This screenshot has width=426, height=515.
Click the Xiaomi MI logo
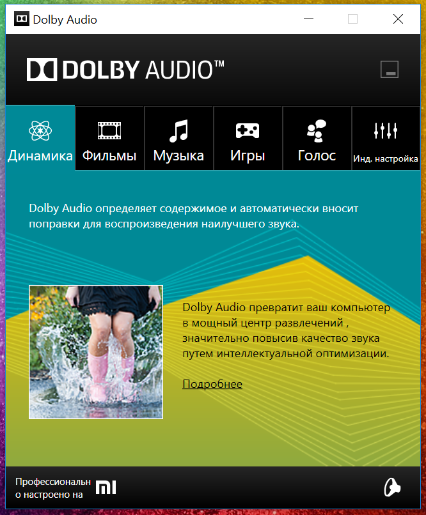coord(106,487)
